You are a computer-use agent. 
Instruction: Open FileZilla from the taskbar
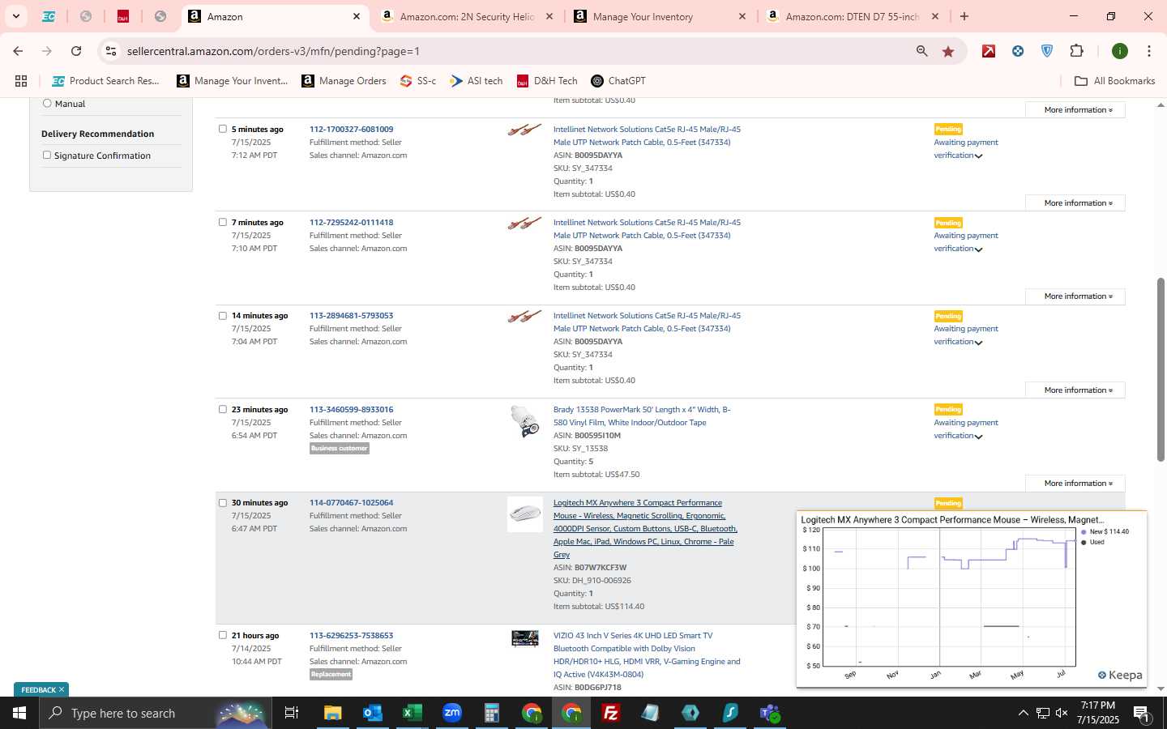click(x=611, y=713)
